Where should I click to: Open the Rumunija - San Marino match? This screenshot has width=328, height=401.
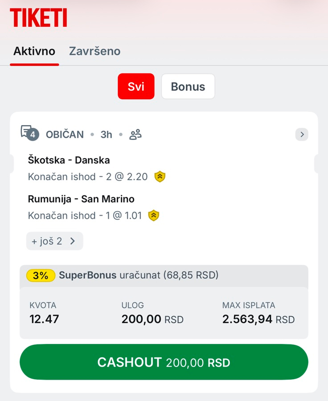(x=81, y=199)
